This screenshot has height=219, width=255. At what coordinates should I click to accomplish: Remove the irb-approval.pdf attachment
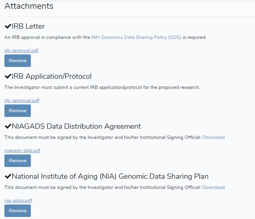[18, 111]
